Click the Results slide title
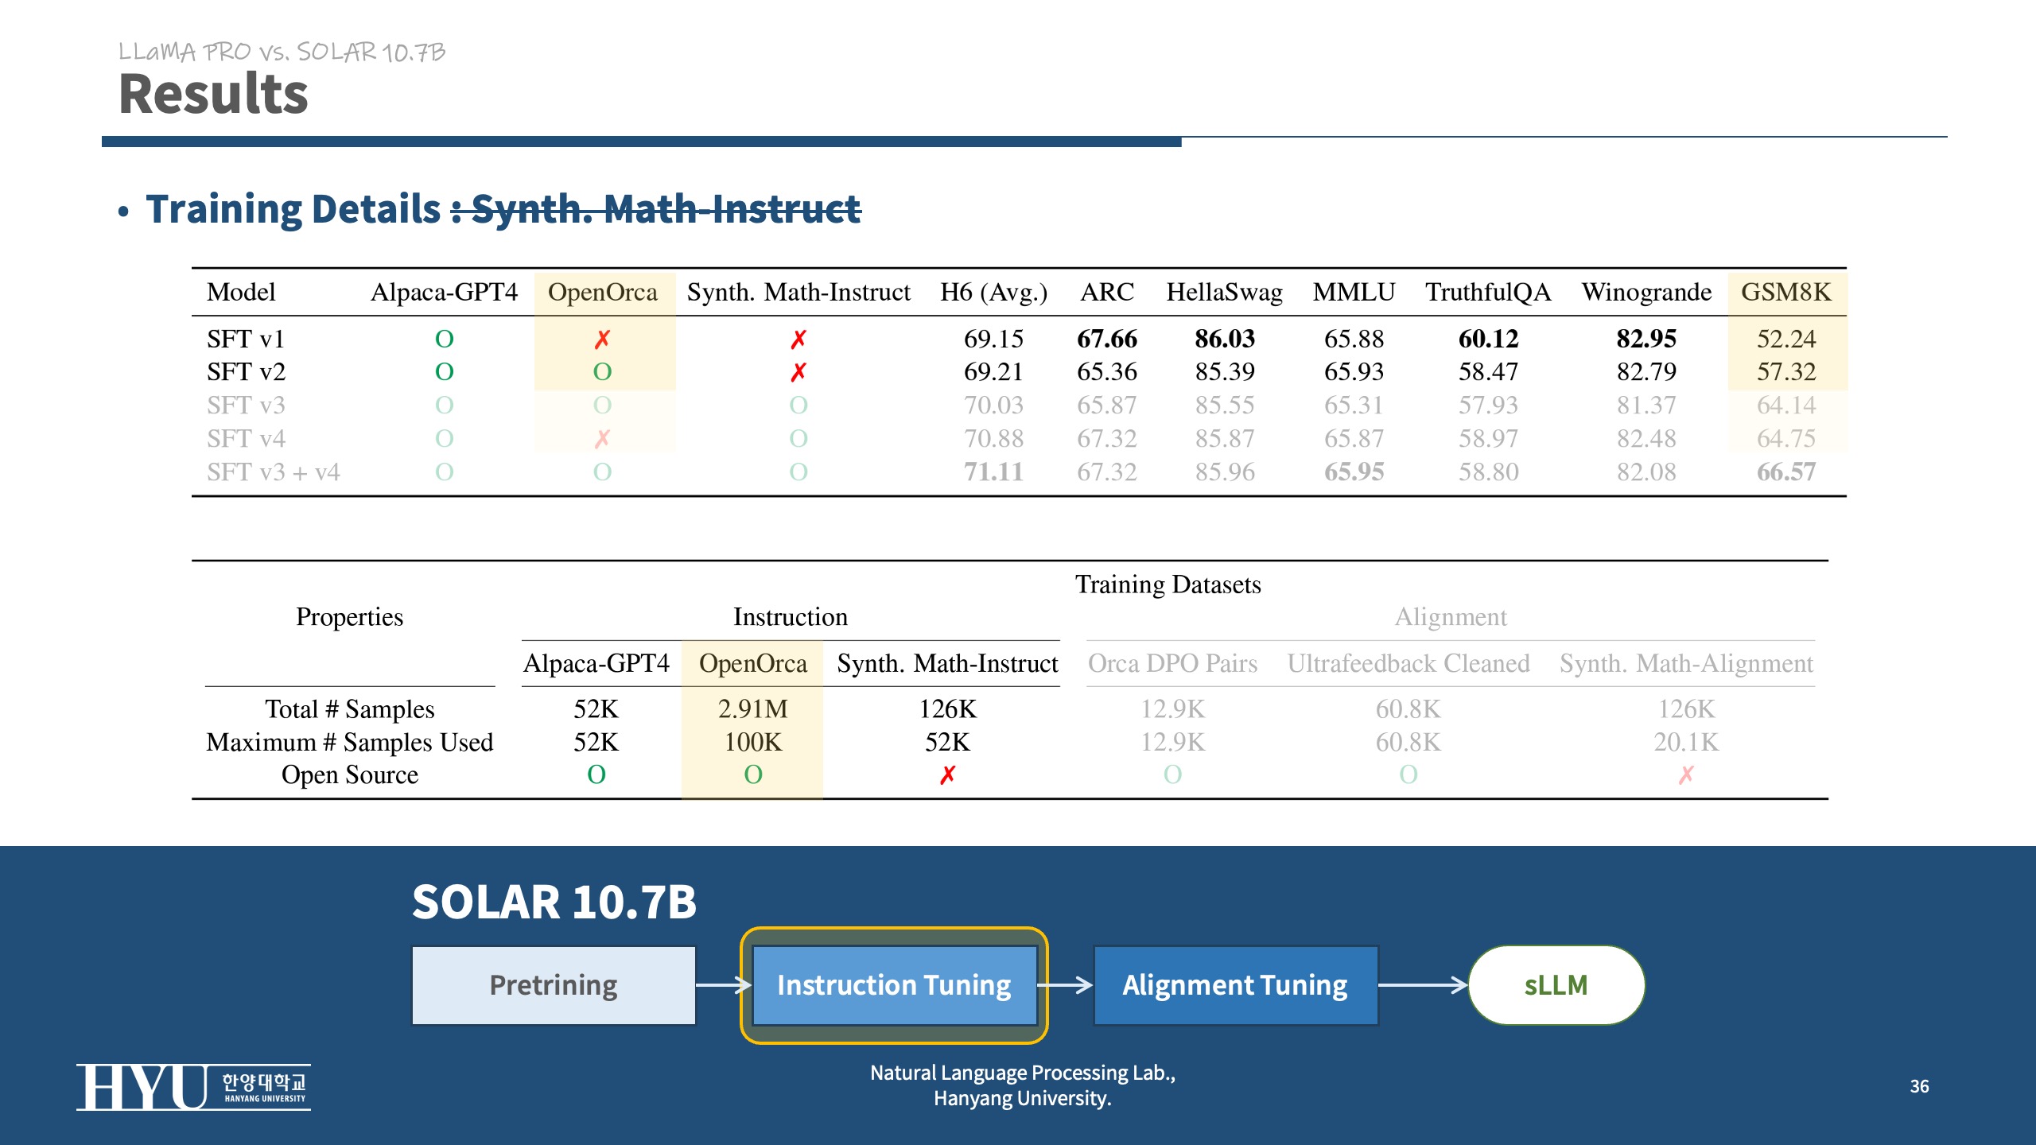 coord(213,94)
